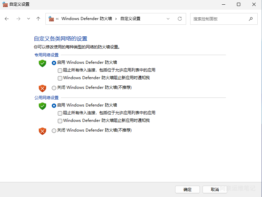This screenshot has width=262, height=197.
Task: Expand the address bar history dropdown
Action: coord(168,19)
